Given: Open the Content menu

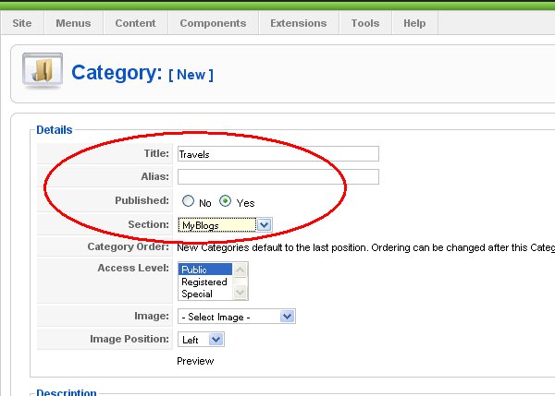Looking at the screenshot, I should click(135, 23).
